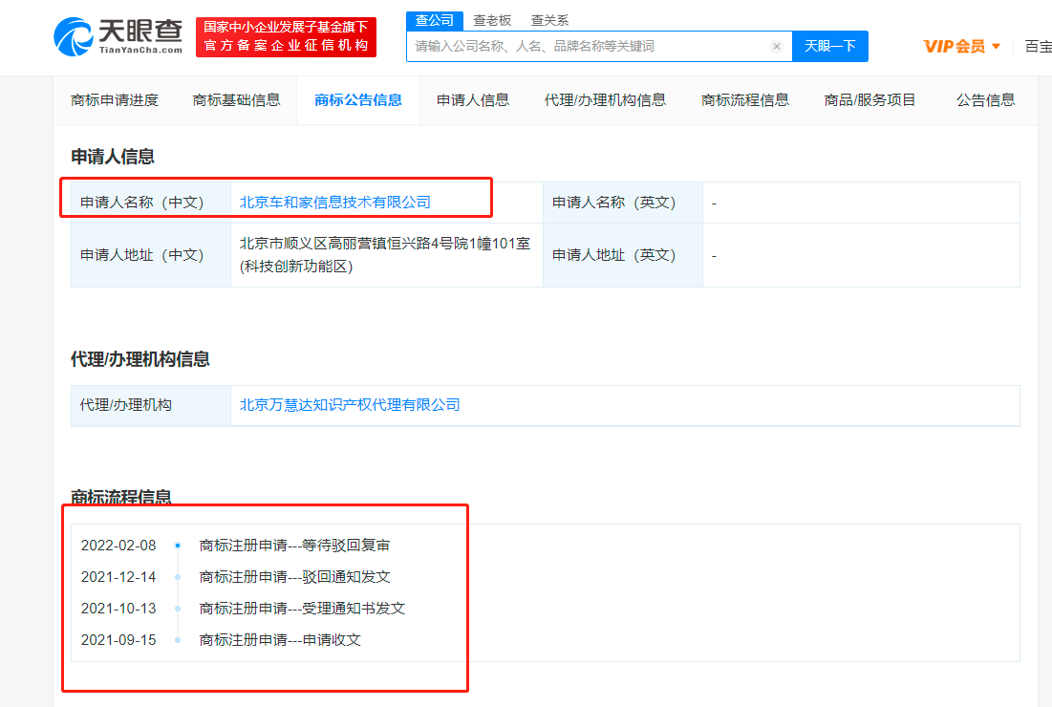The image size is (1052, 707).
Task: Open the 商标申请进度 tab
Action: (x=115, y=99)
